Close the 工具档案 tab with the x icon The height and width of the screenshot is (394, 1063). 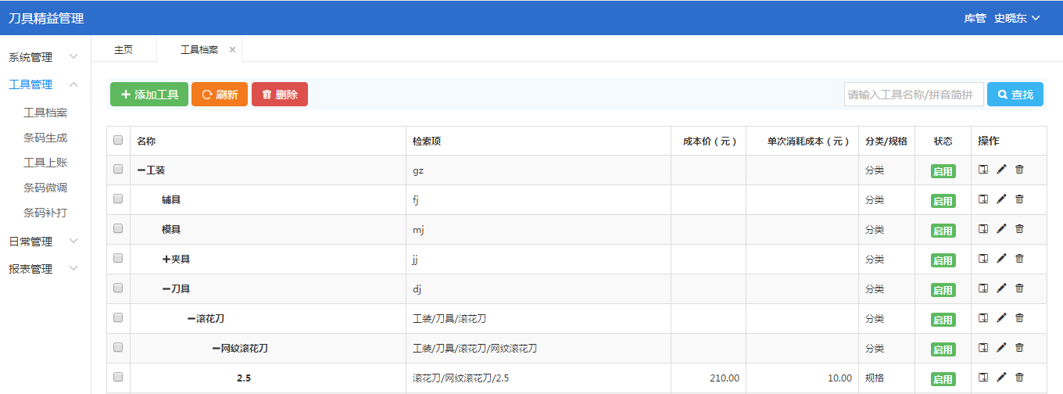(232, 49)
